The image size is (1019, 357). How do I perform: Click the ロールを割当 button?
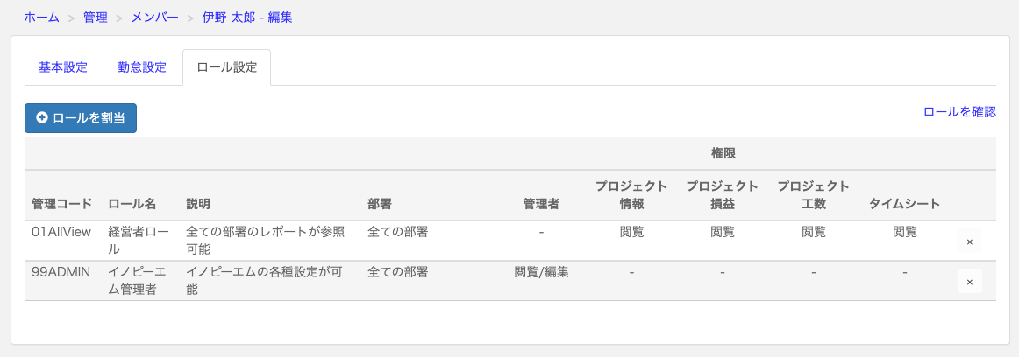click(x=81, y=118)
